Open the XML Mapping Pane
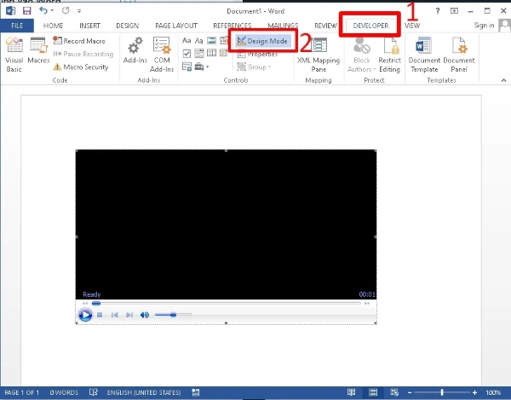Image resolution: width=511 pixels, height=400 pixels. click(x=318, y=53)
